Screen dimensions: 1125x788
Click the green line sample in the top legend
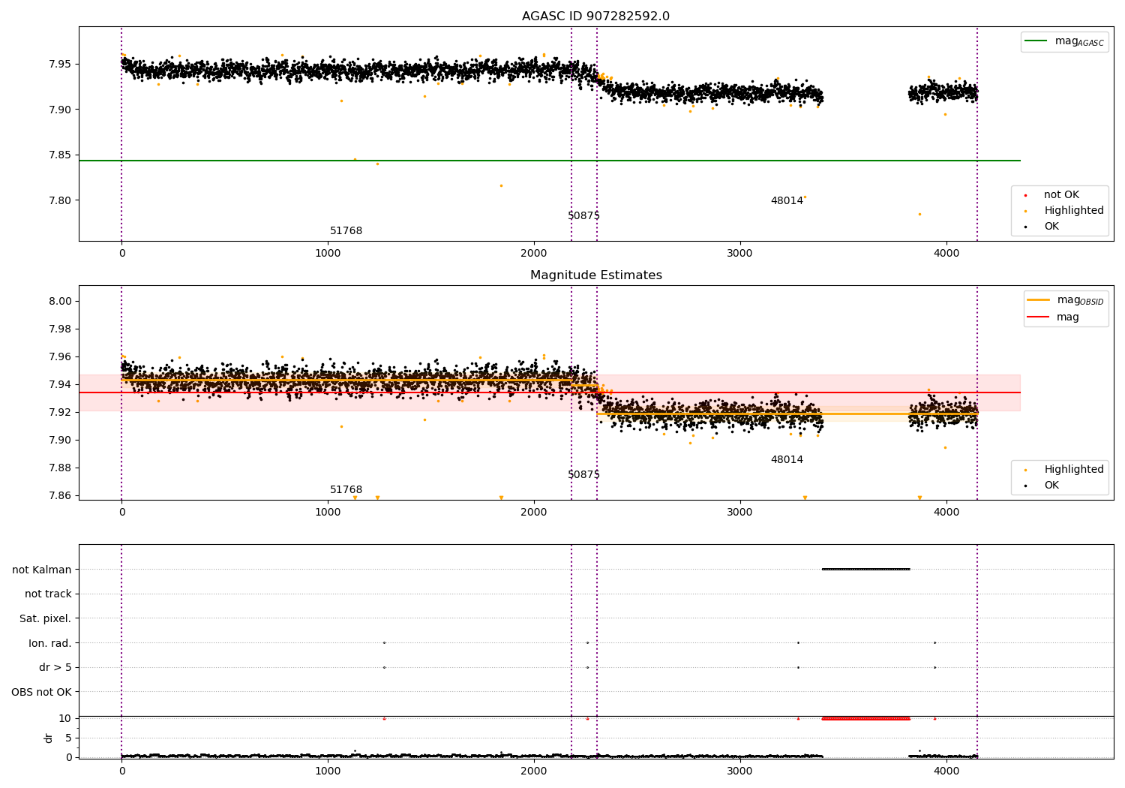(x=1036, y=41)
